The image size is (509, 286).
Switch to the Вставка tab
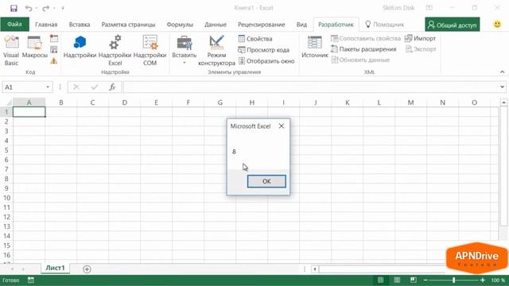tap(80, 25)
